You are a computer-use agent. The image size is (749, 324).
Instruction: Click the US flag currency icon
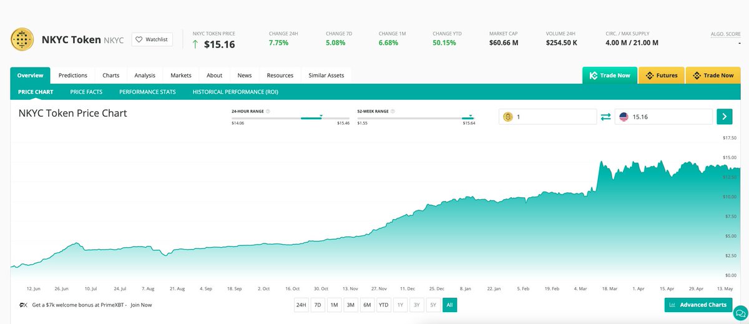coord(623,117)
